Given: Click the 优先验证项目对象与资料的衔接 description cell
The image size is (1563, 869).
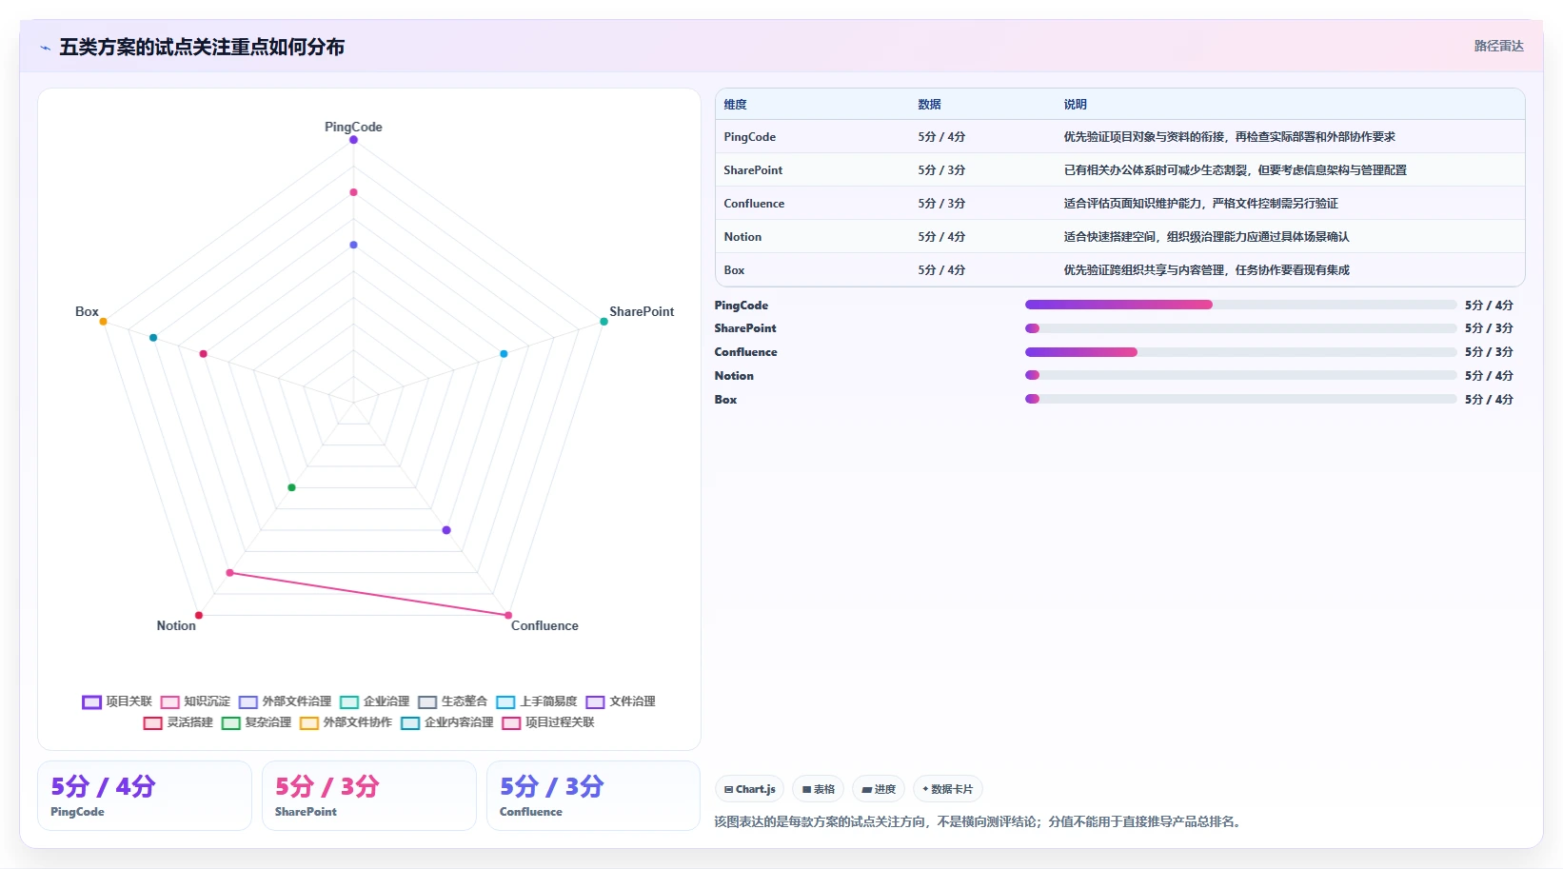Looking at the screenshot, I should point(1229,137).
